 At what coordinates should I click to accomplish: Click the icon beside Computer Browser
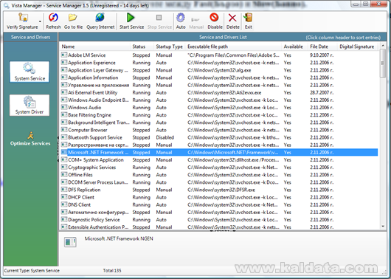(64, 130)
